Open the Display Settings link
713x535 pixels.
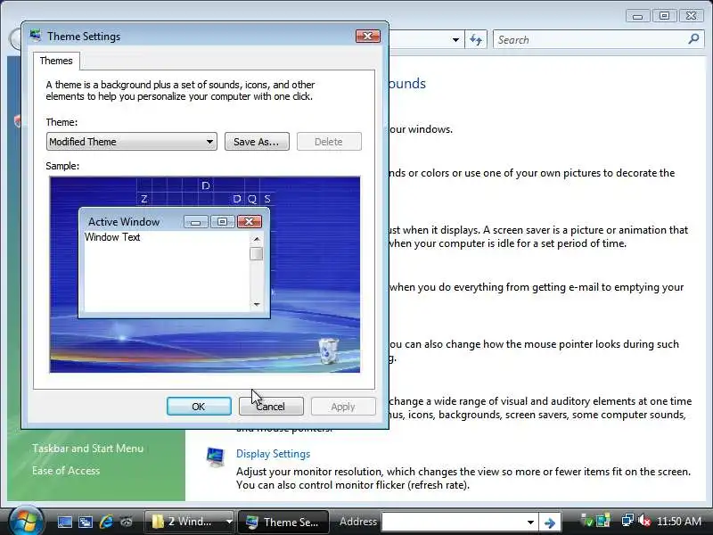(x=273, y=454)
